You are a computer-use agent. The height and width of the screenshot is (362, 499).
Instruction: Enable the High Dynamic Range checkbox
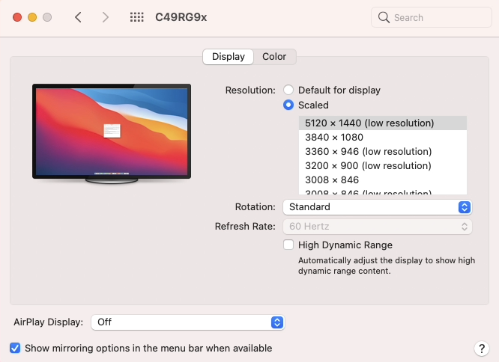(288, 245)
